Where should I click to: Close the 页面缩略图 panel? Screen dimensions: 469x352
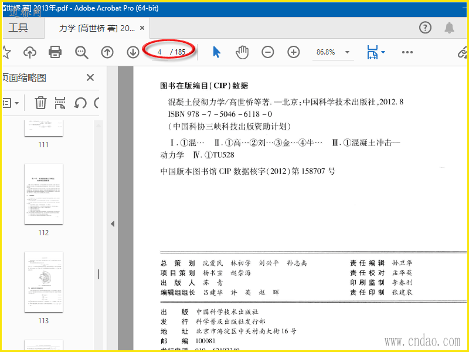click(90, 78)
